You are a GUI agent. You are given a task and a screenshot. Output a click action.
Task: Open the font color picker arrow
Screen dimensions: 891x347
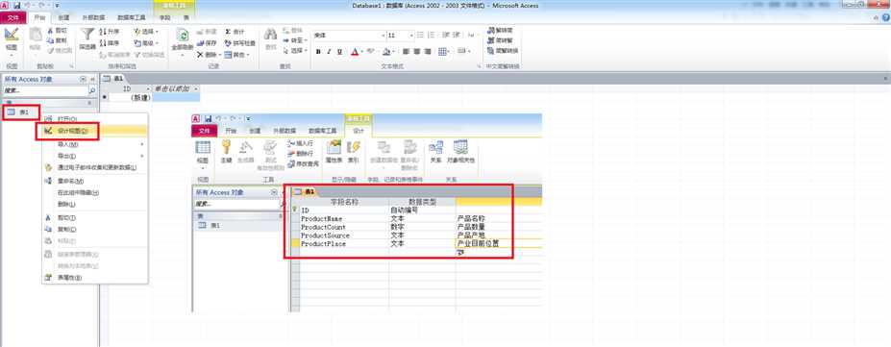tap(362, 52)
